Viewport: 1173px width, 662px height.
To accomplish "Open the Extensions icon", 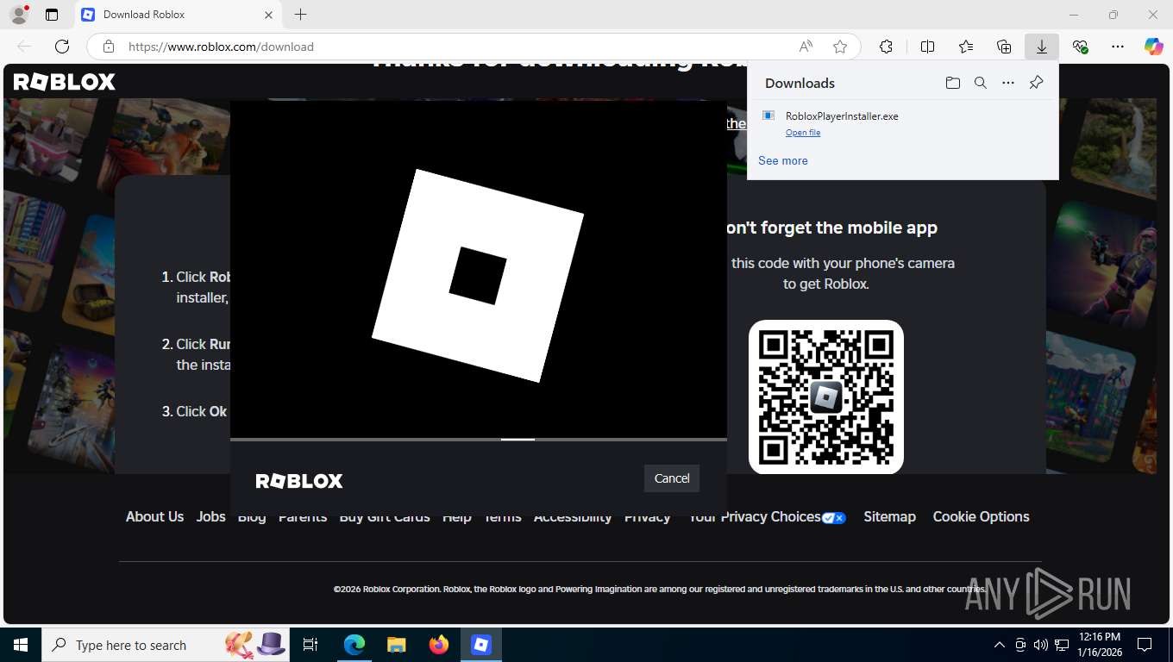I will point(886,47).
